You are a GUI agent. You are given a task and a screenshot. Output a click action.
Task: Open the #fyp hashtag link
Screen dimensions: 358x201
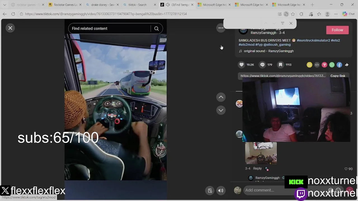tap(259, 45)
